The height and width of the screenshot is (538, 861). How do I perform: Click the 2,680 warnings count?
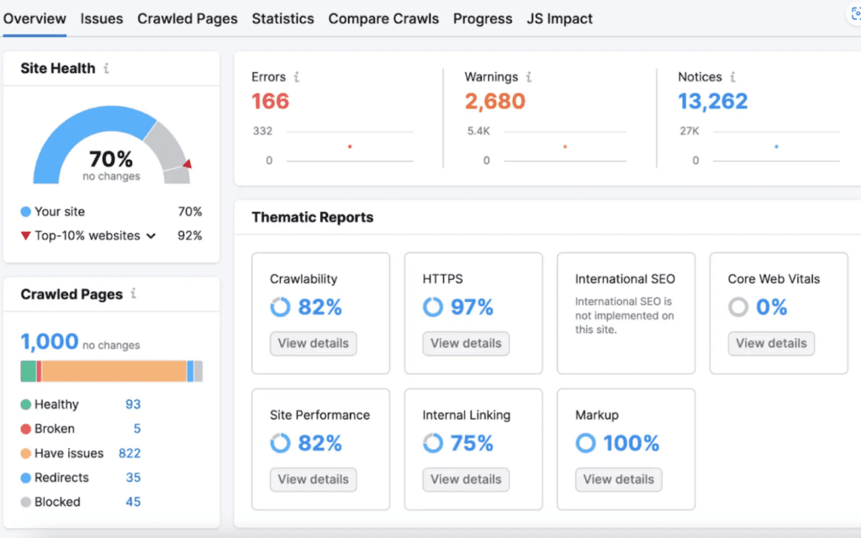(494, 101)
